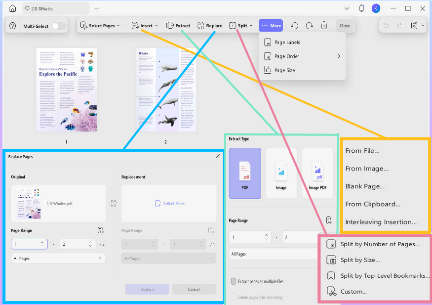The height and width of the screenshot is (305, 432).
Task: Rotate pages clockwise
Action: [310, 26]
